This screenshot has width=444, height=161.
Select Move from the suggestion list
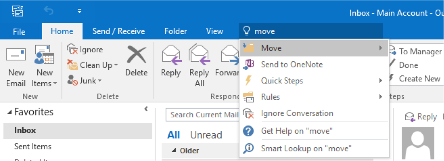pyautogui.click(x=314, y=48)
